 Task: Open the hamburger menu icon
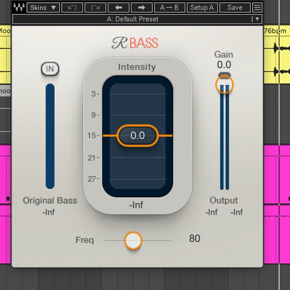[257, 7]
